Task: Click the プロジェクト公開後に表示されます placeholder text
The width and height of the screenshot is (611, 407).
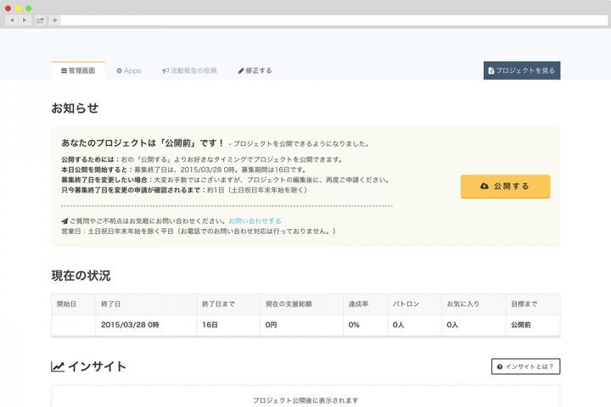Action: 305,400
